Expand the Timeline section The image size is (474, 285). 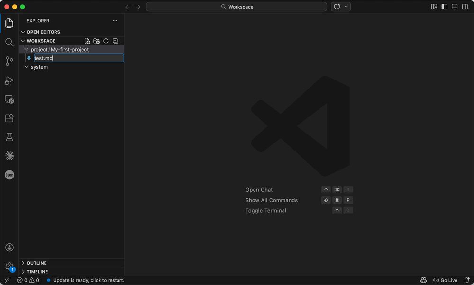click(x=37, y=272)
